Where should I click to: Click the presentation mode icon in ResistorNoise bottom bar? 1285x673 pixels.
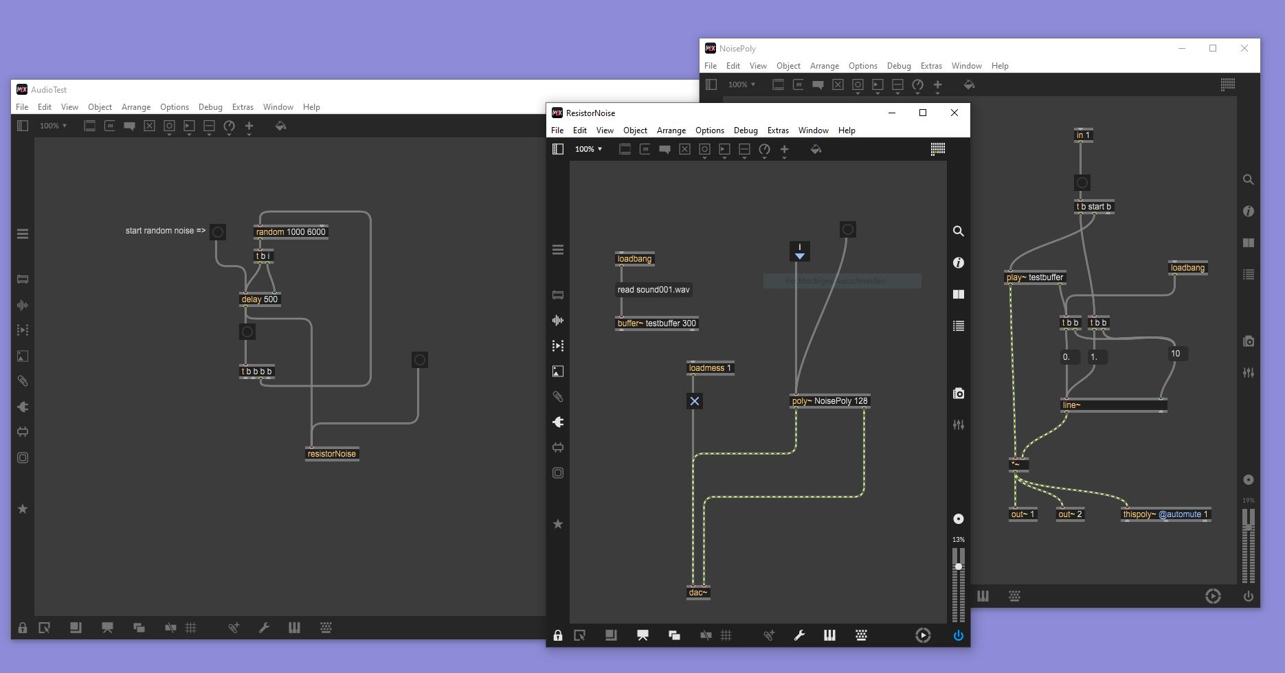(642, 635)
